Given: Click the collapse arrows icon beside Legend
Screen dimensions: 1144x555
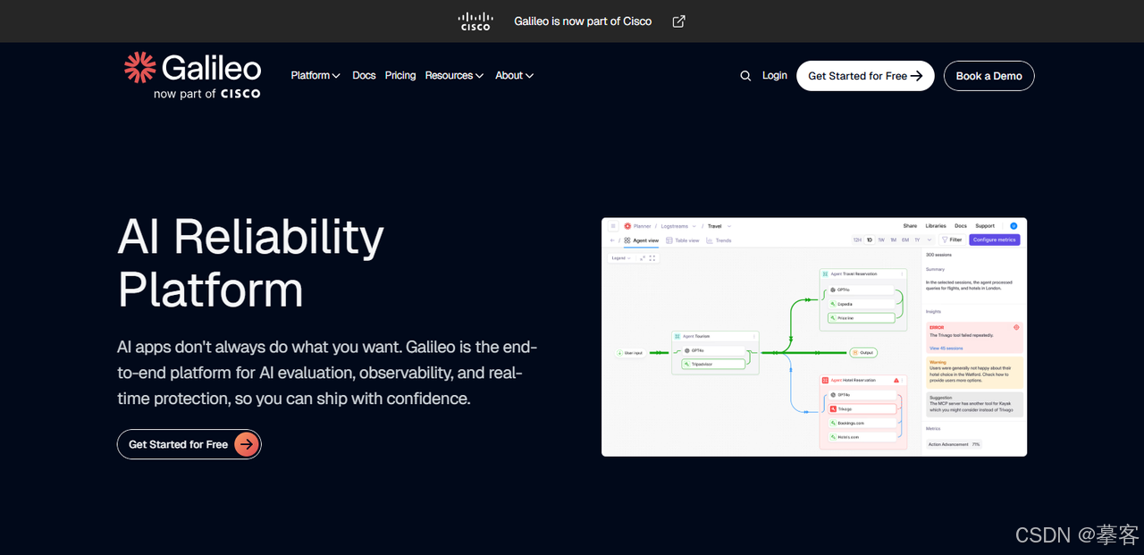Looking at the screenshot, I should (643, 258).
